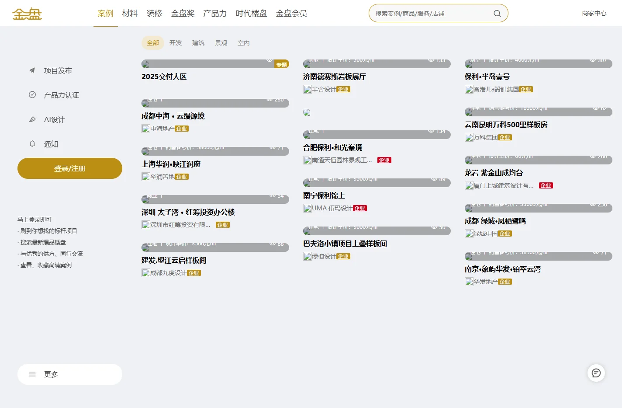Open the 保利•半岛壹号 case
Screen dimensions: 622x408
click(487, 77)
